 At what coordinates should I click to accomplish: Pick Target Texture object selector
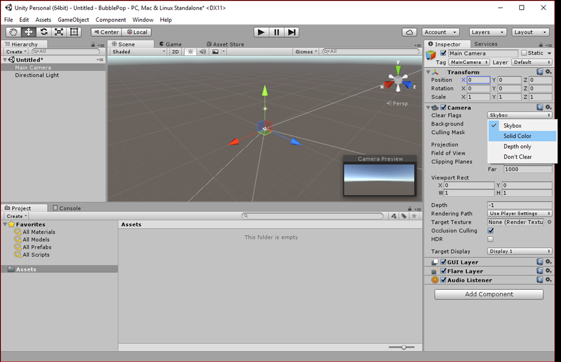point(549,222)
